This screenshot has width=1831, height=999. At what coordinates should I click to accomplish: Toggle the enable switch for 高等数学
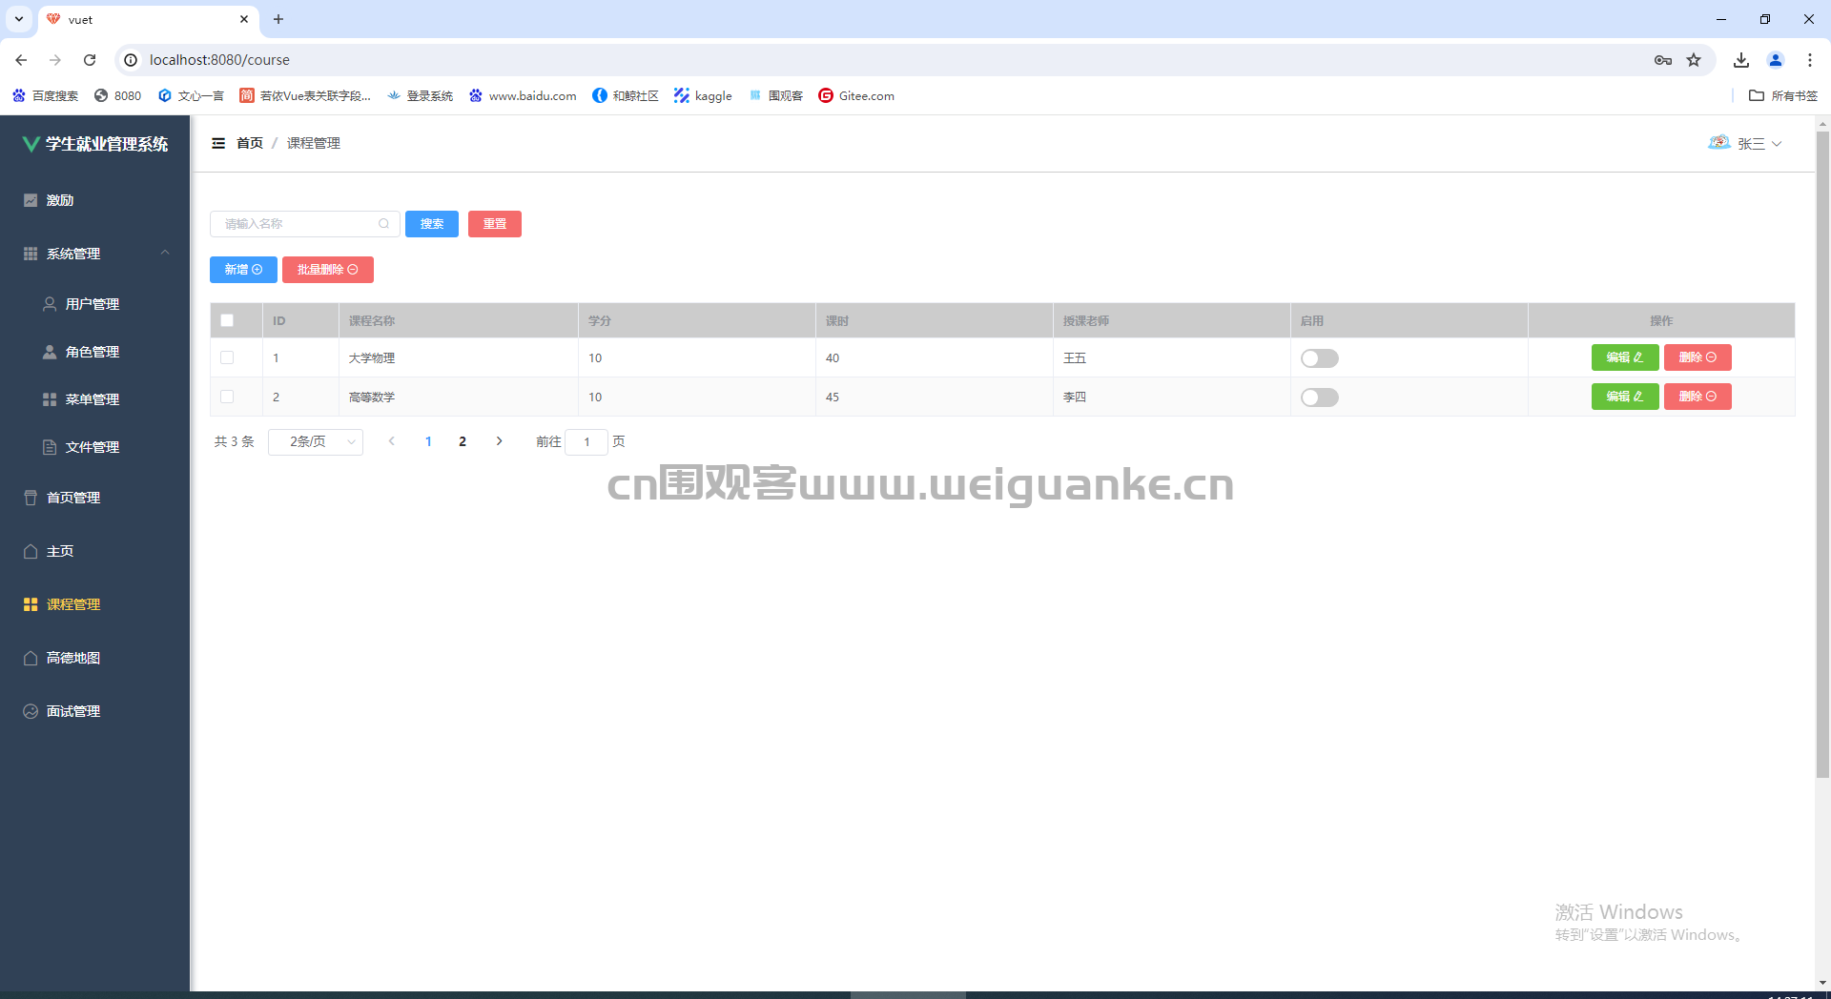[1319, 398]
